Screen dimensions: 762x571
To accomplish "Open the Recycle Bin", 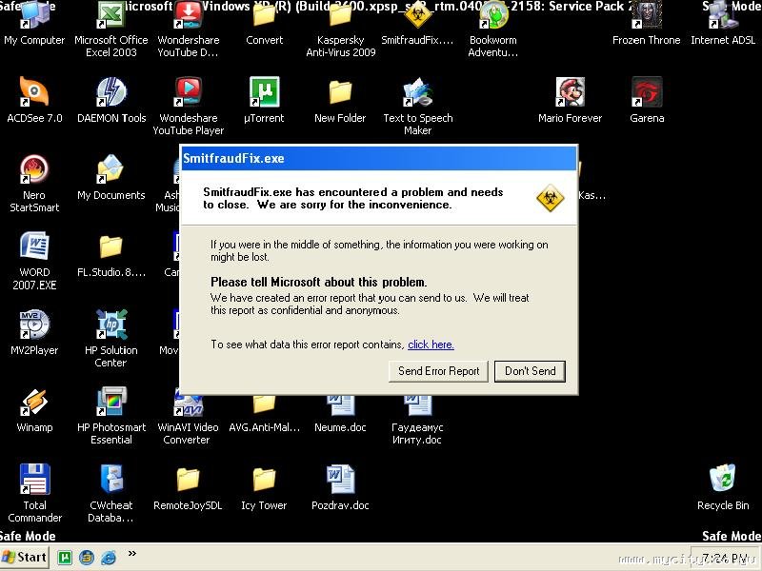I will click(723, 487).
